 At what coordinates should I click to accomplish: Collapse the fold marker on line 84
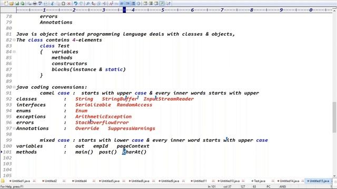click(x=14, y=51)
